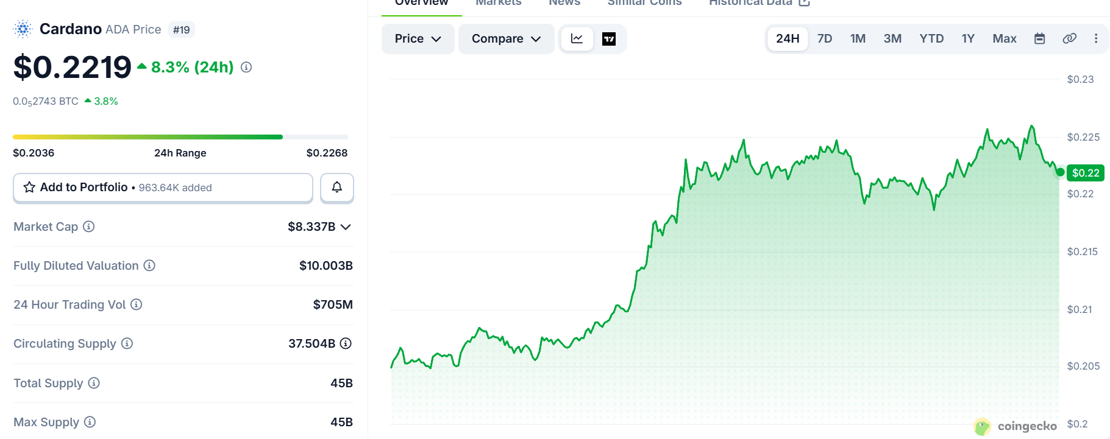The image size is (1110, 439).
Task: Click the Cardano coin name heading
Action: click(x=71, y=29)
